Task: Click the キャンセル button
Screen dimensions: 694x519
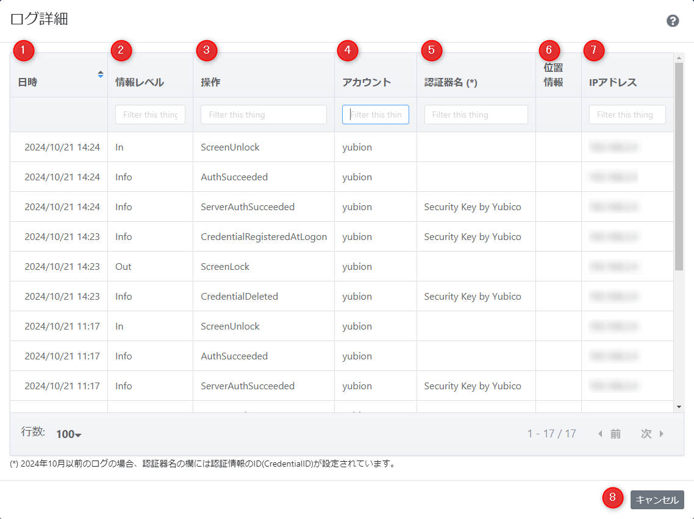Action: coord(657,500)
